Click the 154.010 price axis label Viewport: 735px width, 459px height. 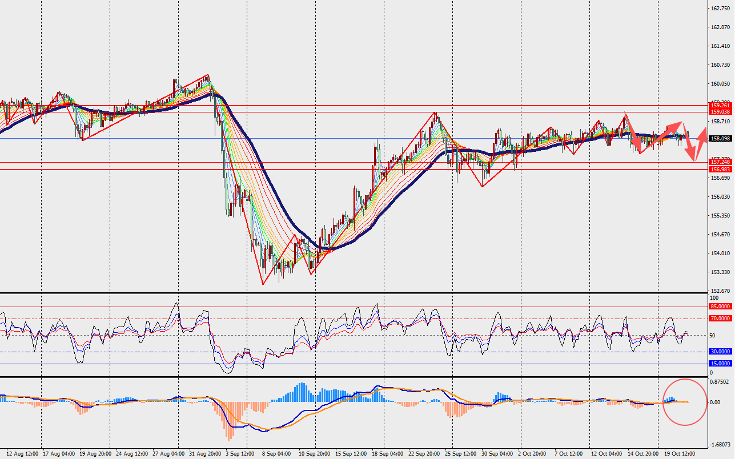pos(721,253)
